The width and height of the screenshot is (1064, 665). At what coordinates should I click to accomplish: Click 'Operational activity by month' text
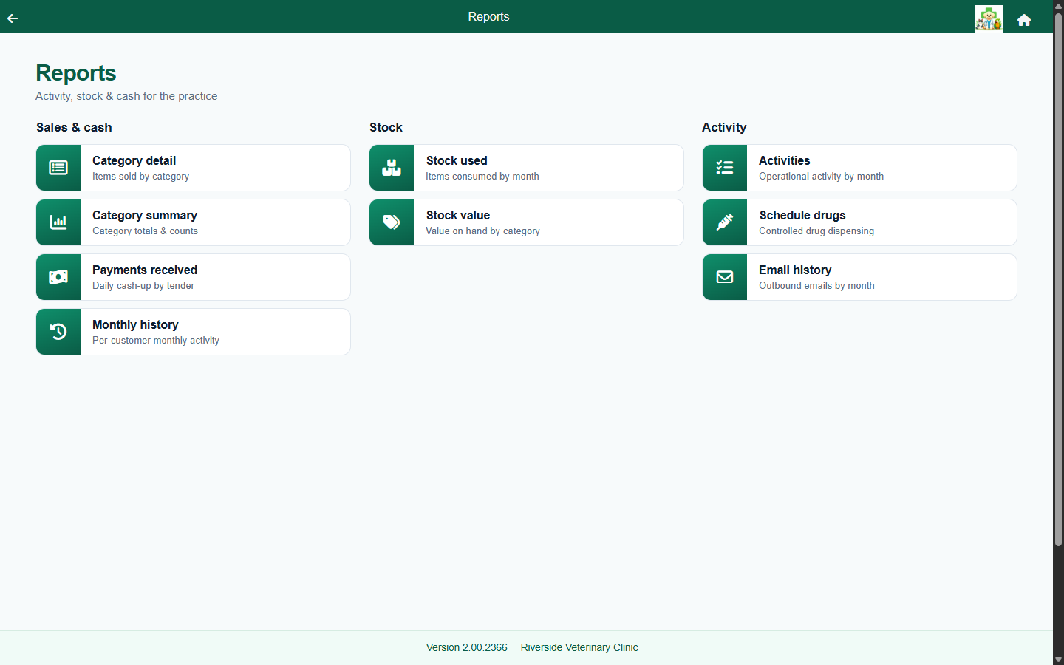point(821,177)
